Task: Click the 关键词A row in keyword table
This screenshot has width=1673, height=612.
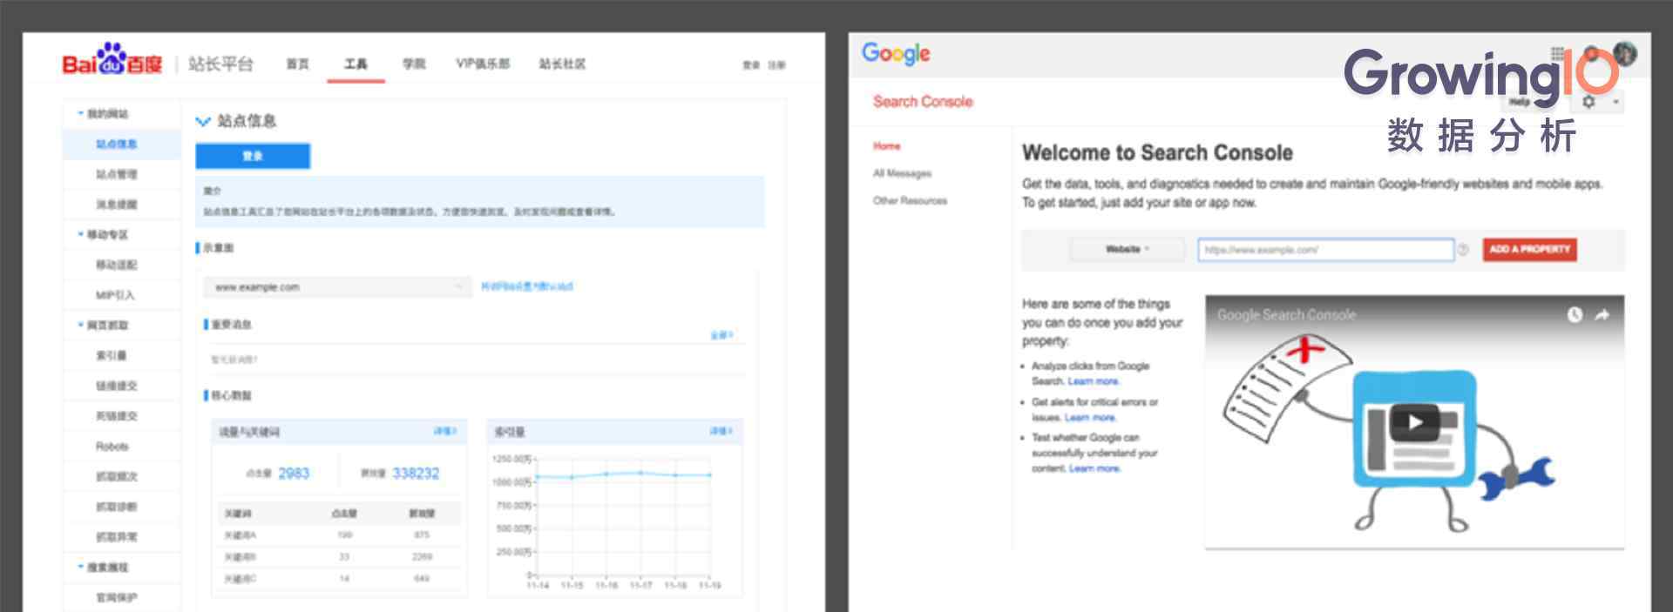Action: pos(338,535)
